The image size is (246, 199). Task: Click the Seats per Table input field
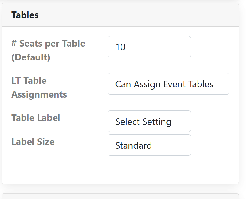point(149,47)
